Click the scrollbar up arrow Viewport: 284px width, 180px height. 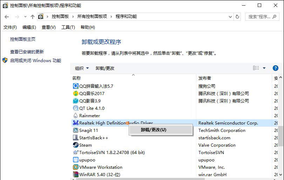[281, 78]
